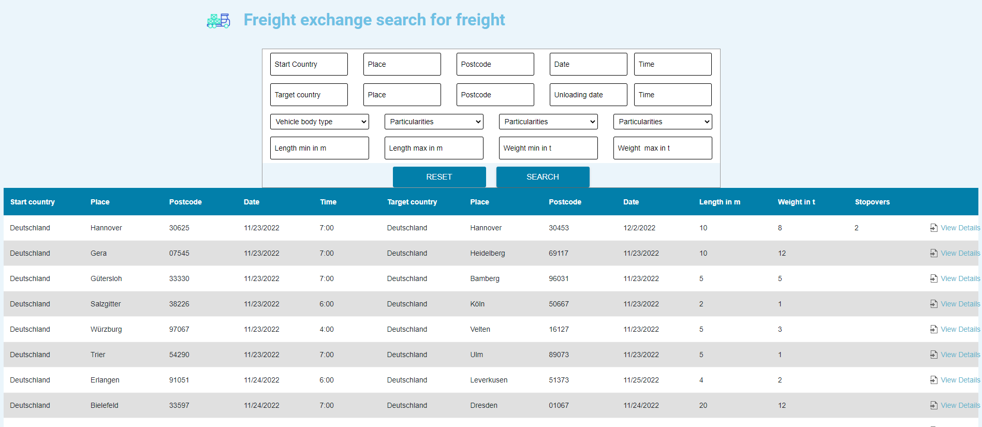
Task: Click the details icon in Gütersloh row
Action: (x=934, y=278)
